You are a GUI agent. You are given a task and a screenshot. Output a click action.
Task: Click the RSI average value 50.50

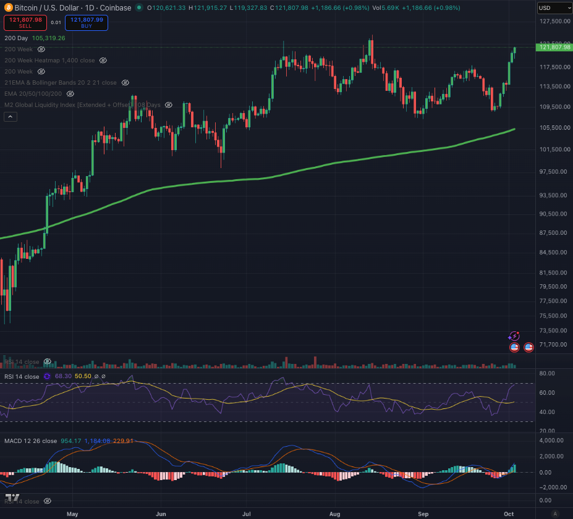[x=83, y=376]
